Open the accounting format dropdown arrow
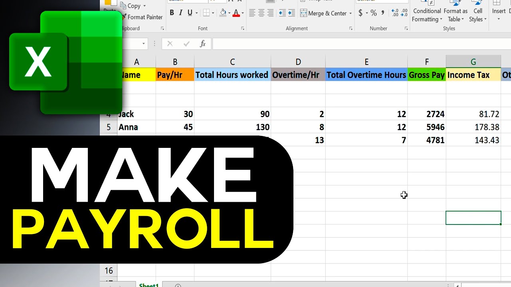 click(366, 13)
